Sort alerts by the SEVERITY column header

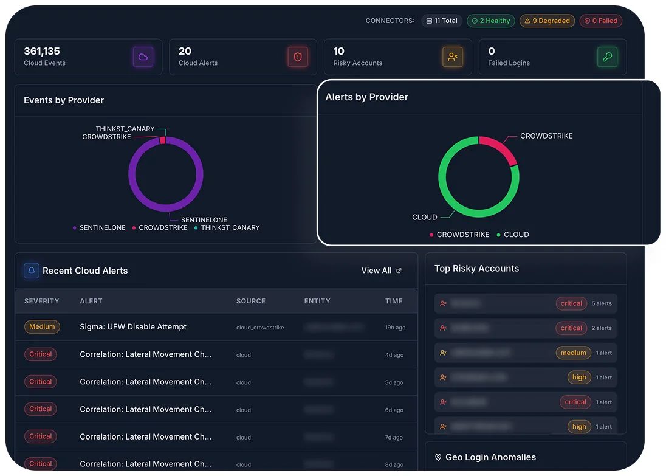tap(41, 301)
